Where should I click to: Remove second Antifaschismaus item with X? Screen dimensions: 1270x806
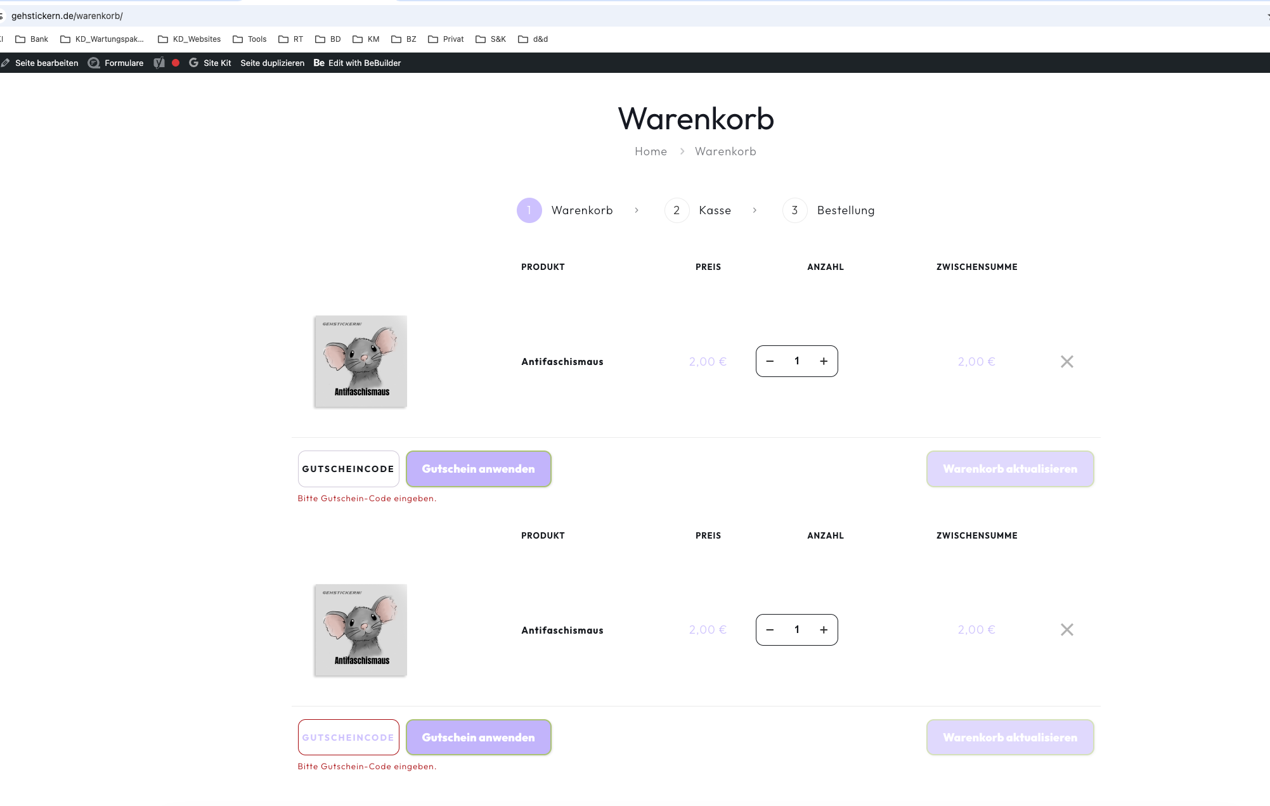pos(1066,630)
